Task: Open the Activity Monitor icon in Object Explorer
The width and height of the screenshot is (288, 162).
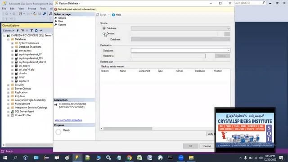Action: click(x=41, y=31)
